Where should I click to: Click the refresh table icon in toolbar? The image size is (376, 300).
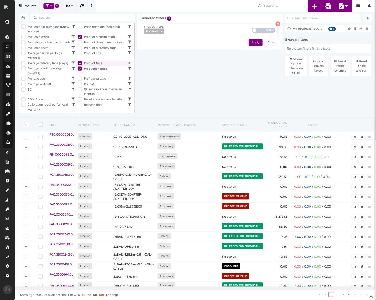coord(82,6)
